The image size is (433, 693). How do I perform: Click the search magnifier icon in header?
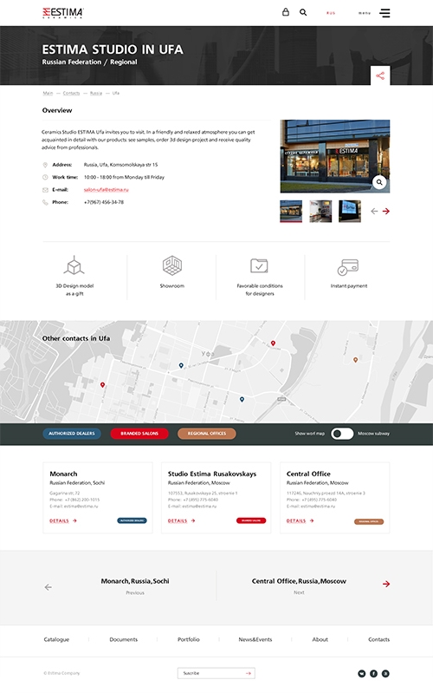pos(303,12)
